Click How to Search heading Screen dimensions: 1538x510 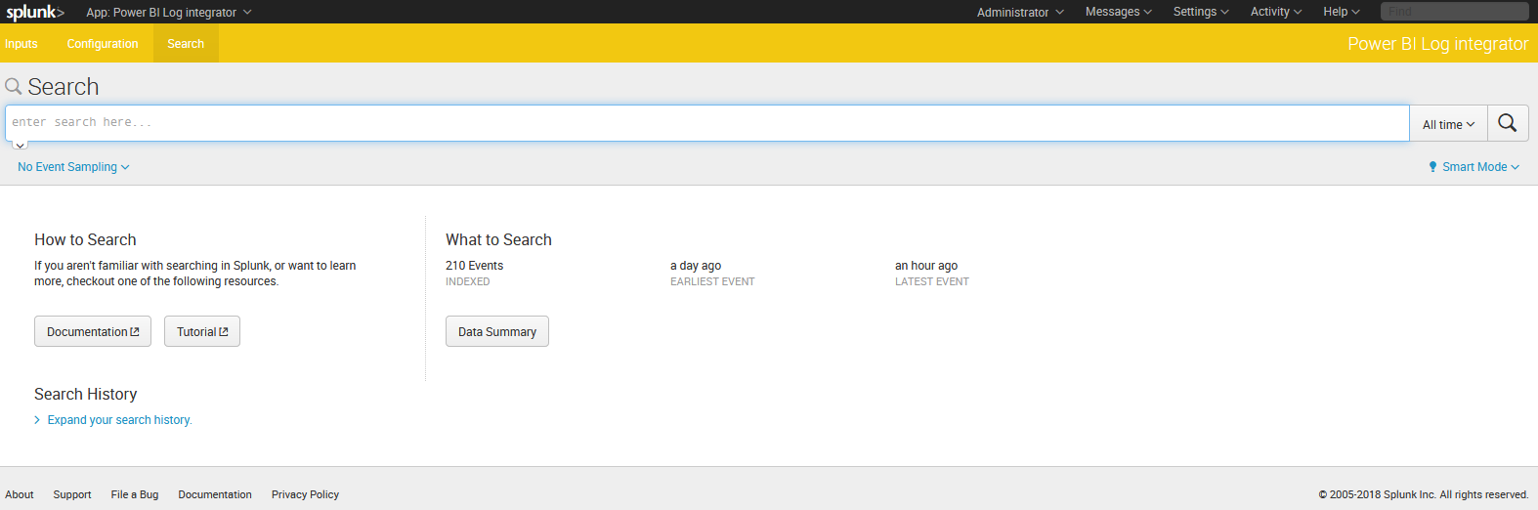point(85,239)
